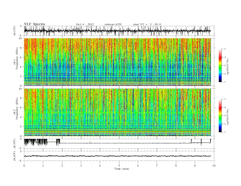Screen dimensions: 241x186
Task: Select the ch.1 voltage waveform trace
Action: pos(117,31)
